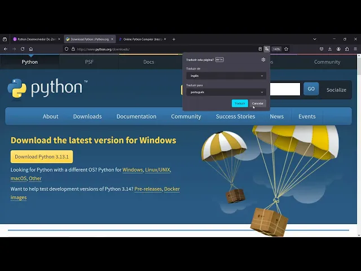Click the Traduzir button
The height and width of the screenshot is (271, 361).
pos(240,103)
